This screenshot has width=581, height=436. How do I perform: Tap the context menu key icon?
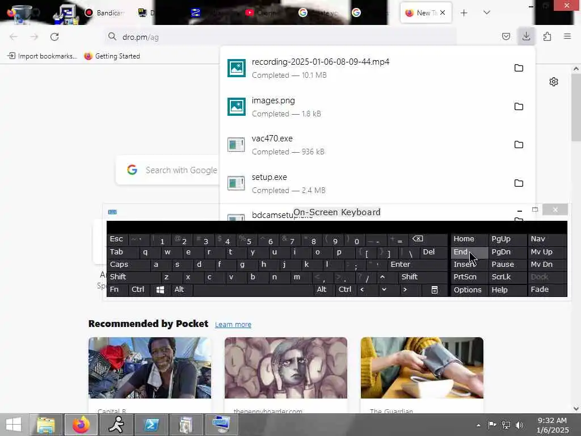point(434,290)
